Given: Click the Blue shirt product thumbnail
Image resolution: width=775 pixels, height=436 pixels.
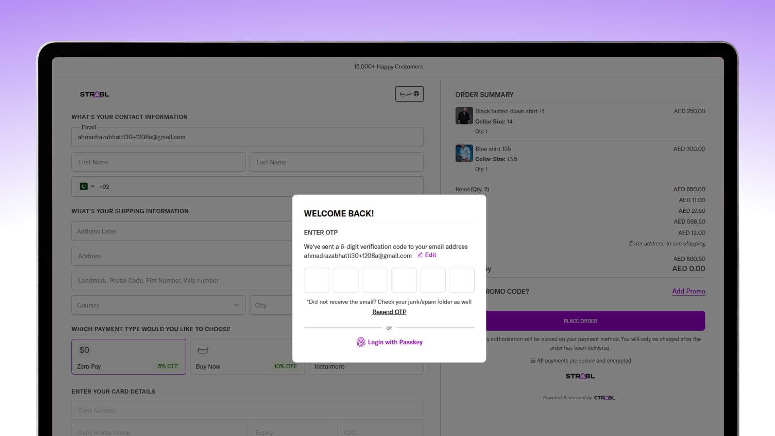Looking at the screenshot, I should point(464,153).
